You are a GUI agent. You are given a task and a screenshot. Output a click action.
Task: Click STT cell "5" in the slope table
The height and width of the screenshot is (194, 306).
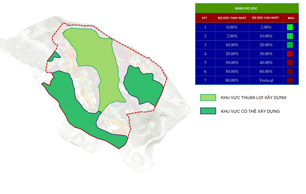(x=205, y=63)
